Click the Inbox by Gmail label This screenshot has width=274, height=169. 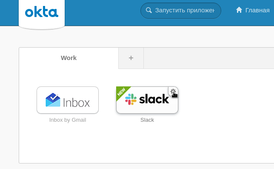[x=68, y=120]
